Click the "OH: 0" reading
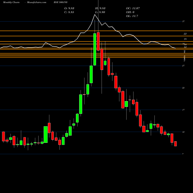The width and height of the screenshot is (193, 193). 130,12
